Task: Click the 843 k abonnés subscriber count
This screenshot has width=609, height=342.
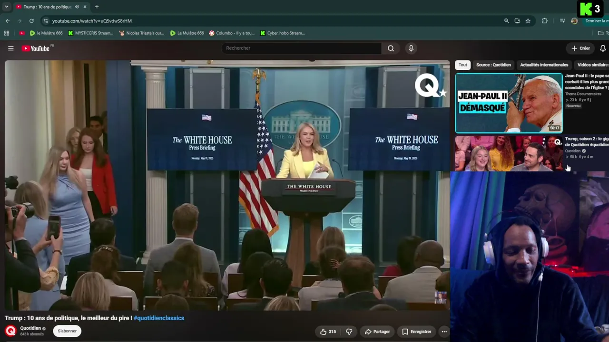Action: [x=32, y=334]
